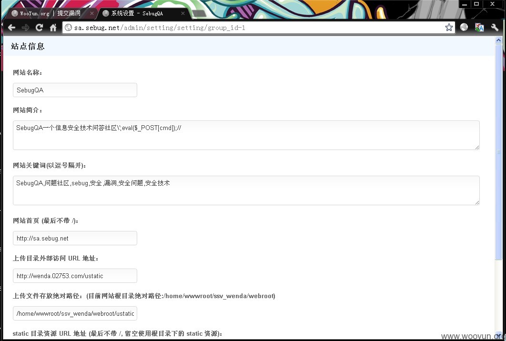The image size is (506, 341).
Task: Click the static 目录资源 URL 地址 label
Action: (118, 333)
